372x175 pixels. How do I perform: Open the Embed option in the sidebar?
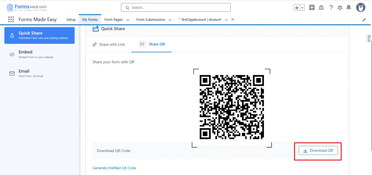(40, 54)
